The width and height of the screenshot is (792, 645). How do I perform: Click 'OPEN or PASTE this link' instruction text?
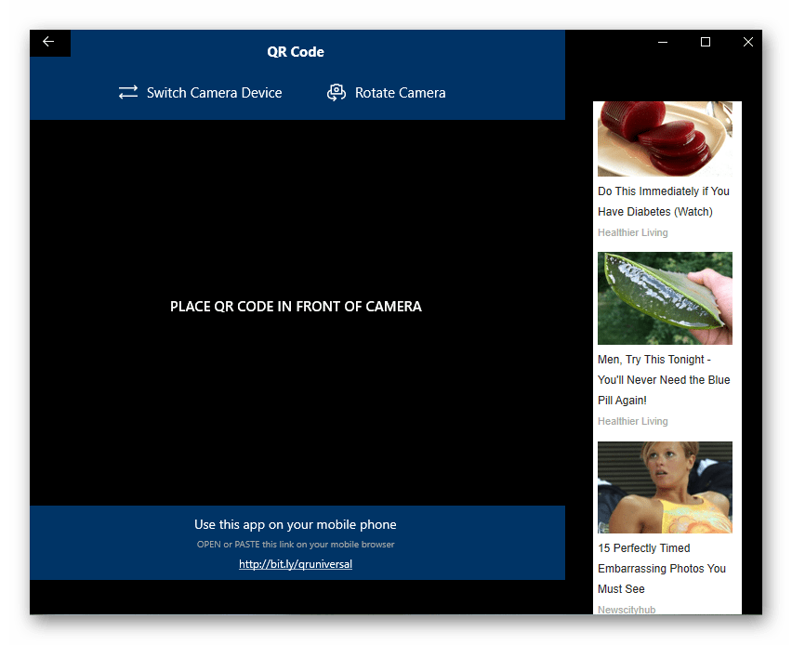click(x=296, y=545)
